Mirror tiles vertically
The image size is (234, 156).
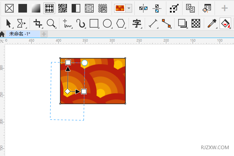click(157, 8)
